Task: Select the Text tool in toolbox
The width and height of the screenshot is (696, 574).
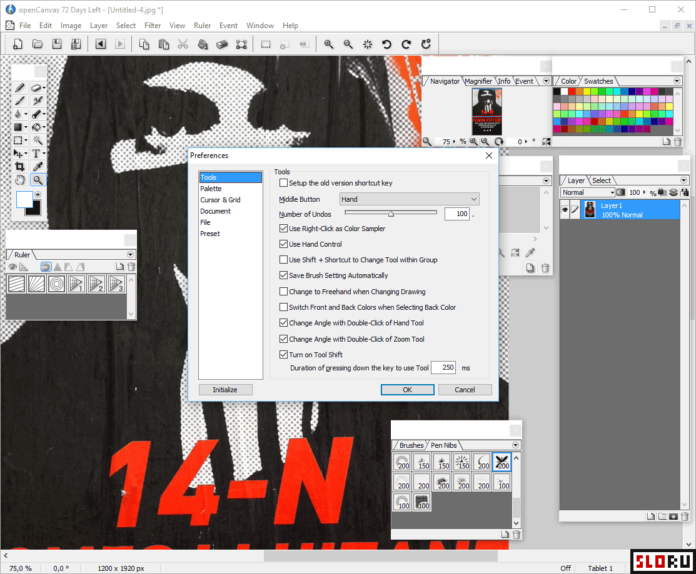Action: 38,154
